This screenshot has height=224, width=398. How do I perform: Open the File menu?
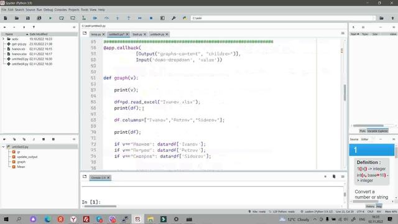[x=4, y=10]
